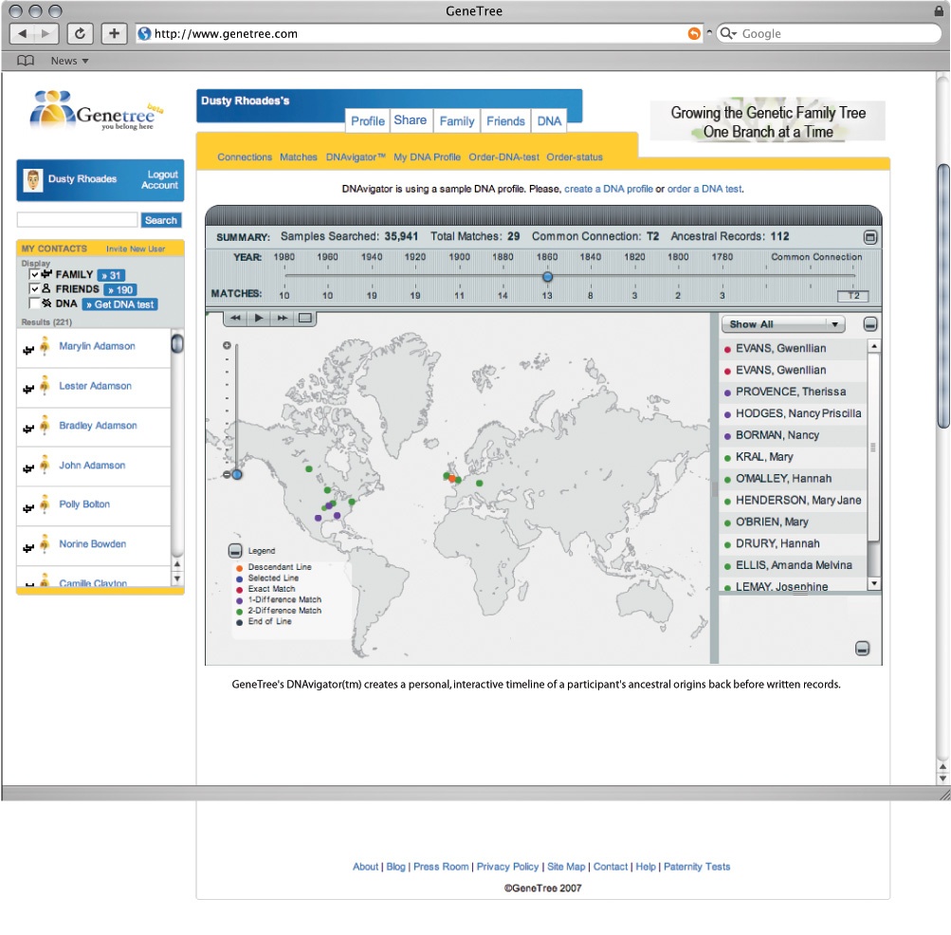Collapse the match list panel icon
This screenshot has width=951, height=935.
click(x=869, y=324)
